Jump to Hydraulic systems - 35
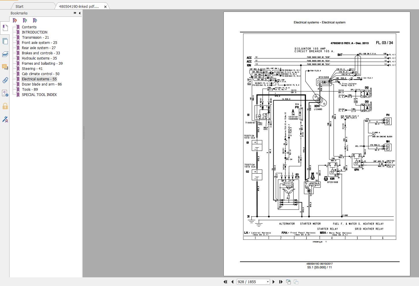The image size is (419, 286). [39, 58]
